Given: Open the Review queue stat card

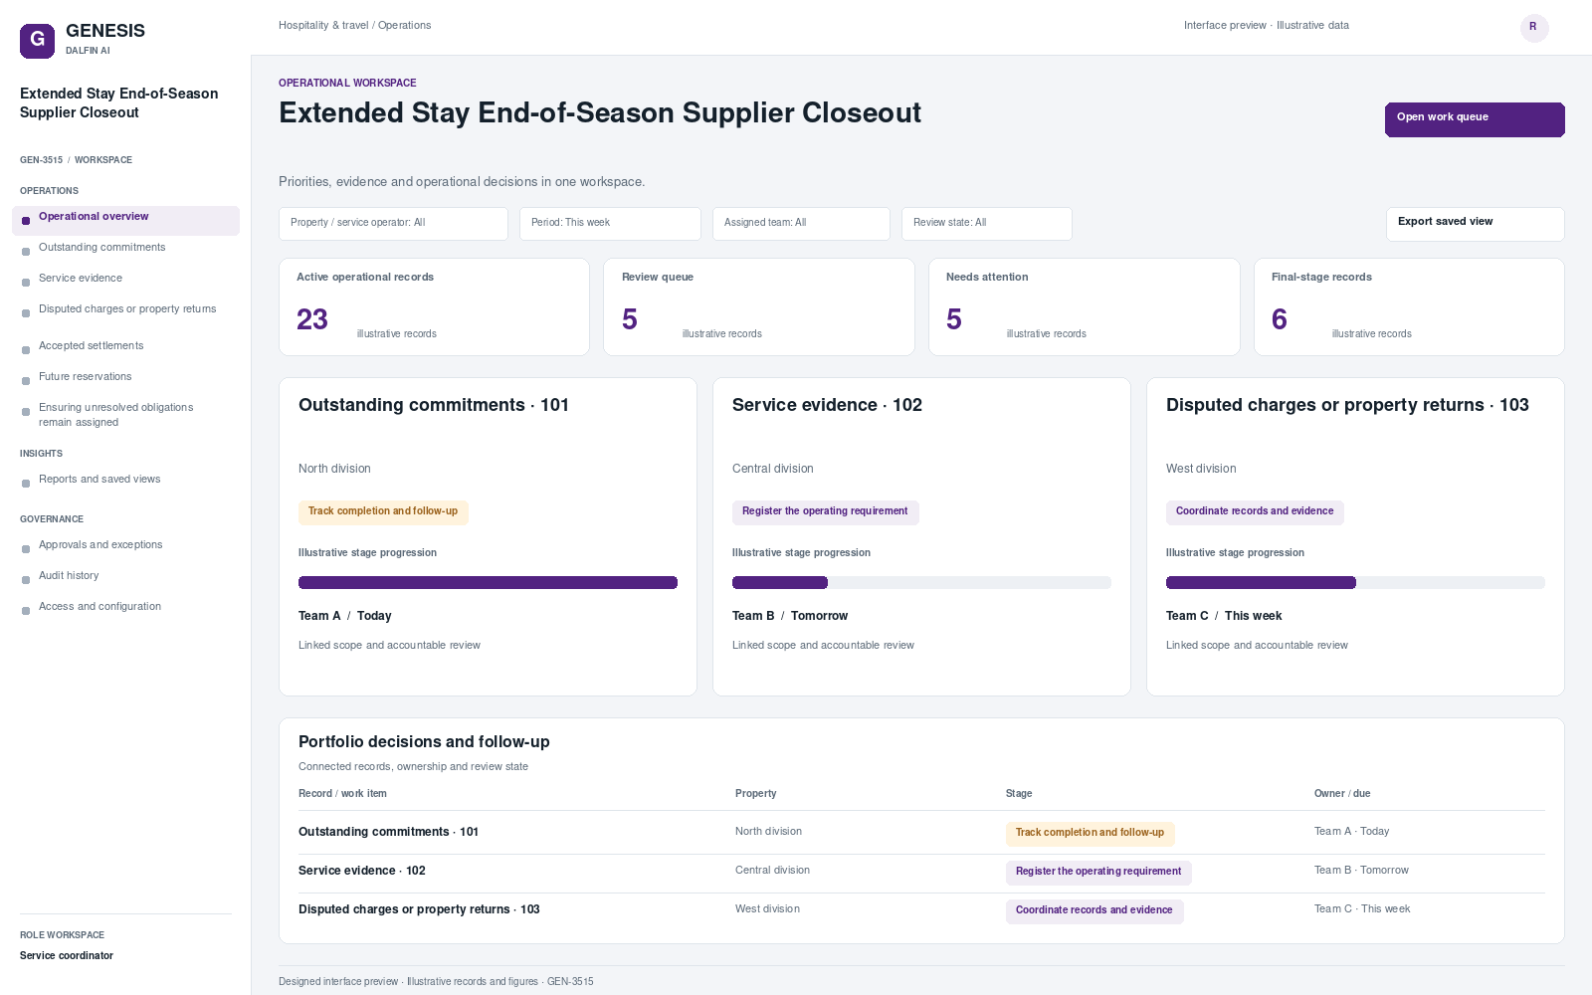Looking at the screenshot, I should [758, 306].
